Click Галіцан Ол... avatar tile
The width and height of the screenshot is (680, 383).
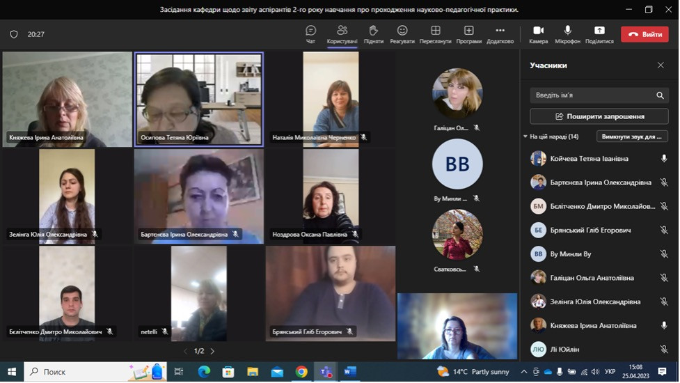457,93
